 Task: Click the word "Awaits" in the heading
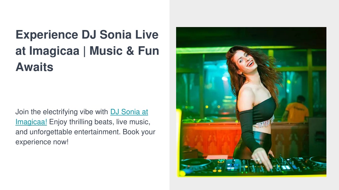click(34, 67)
